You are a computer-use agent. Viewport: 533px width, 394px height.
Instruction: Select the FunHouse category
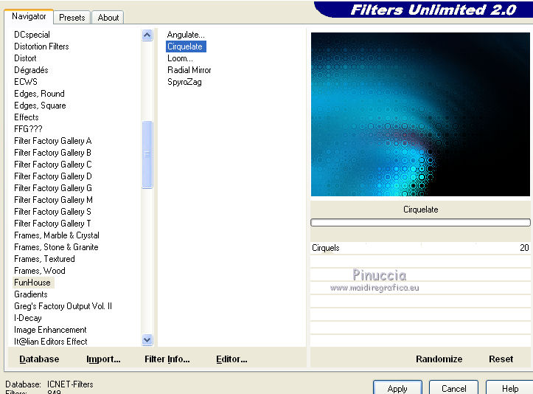32,283
